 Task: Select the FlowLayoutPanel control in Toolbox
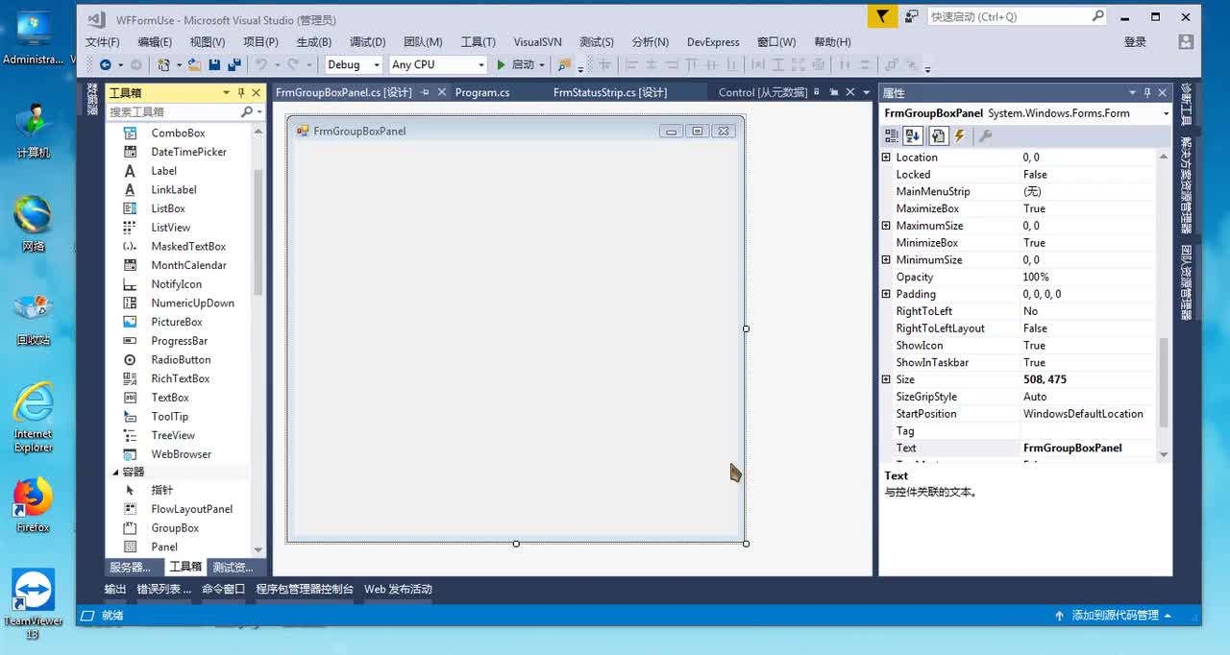(x=191, y=509)
